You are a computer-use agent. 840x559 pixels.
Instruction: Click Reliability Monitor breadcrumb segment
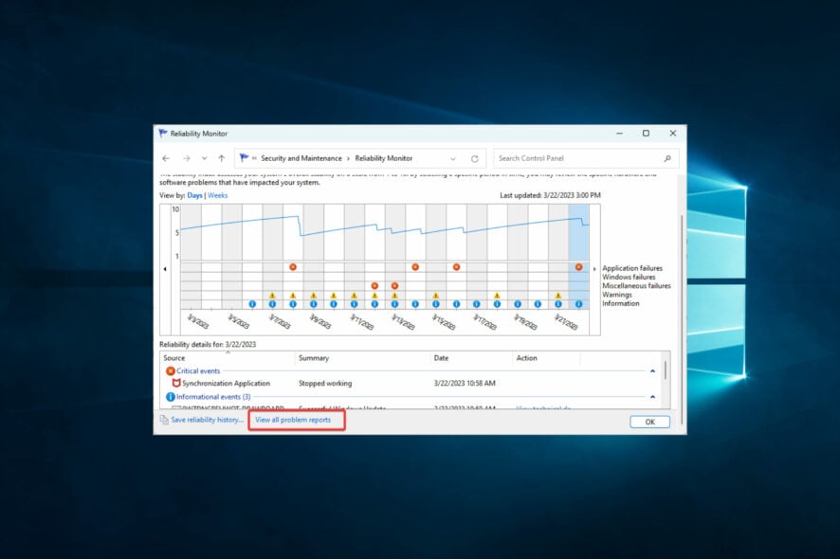click(384, 158)
